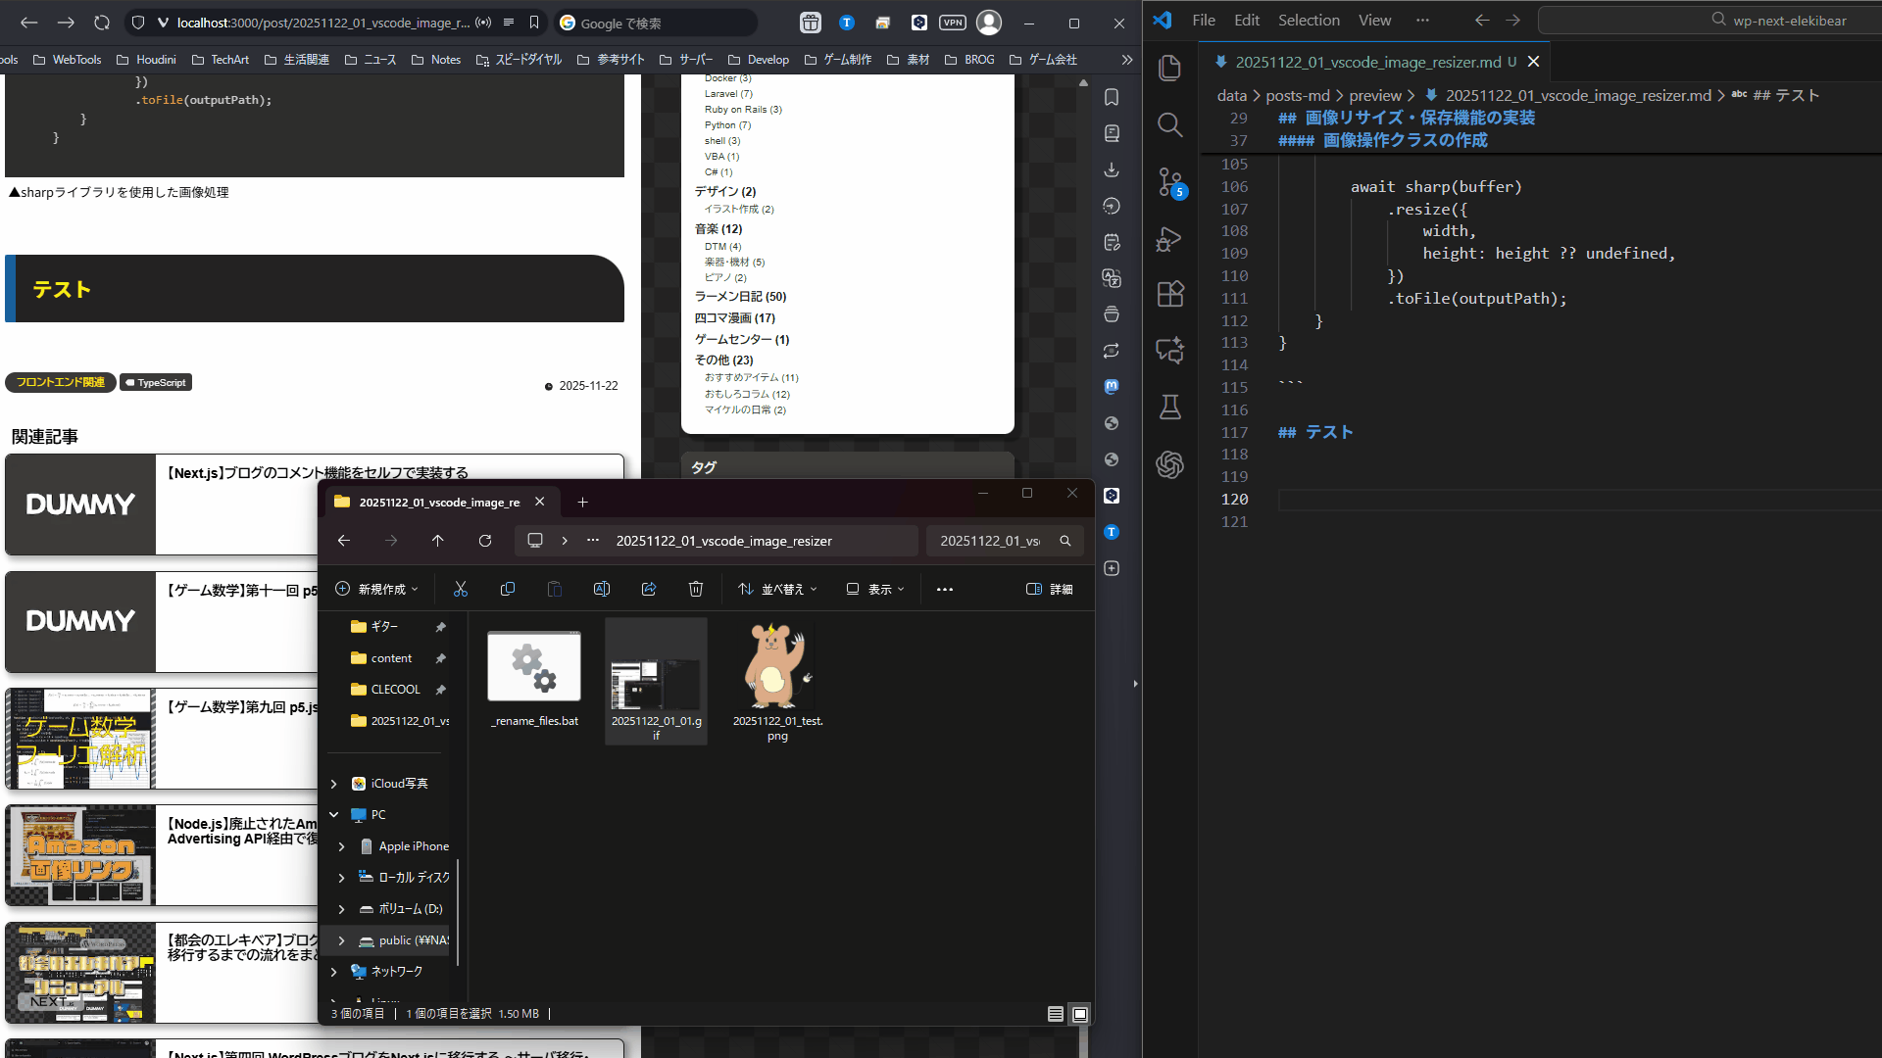Click the Share icon in Explorer toolbar
Screen dimensions: 1882x1058
649,589
